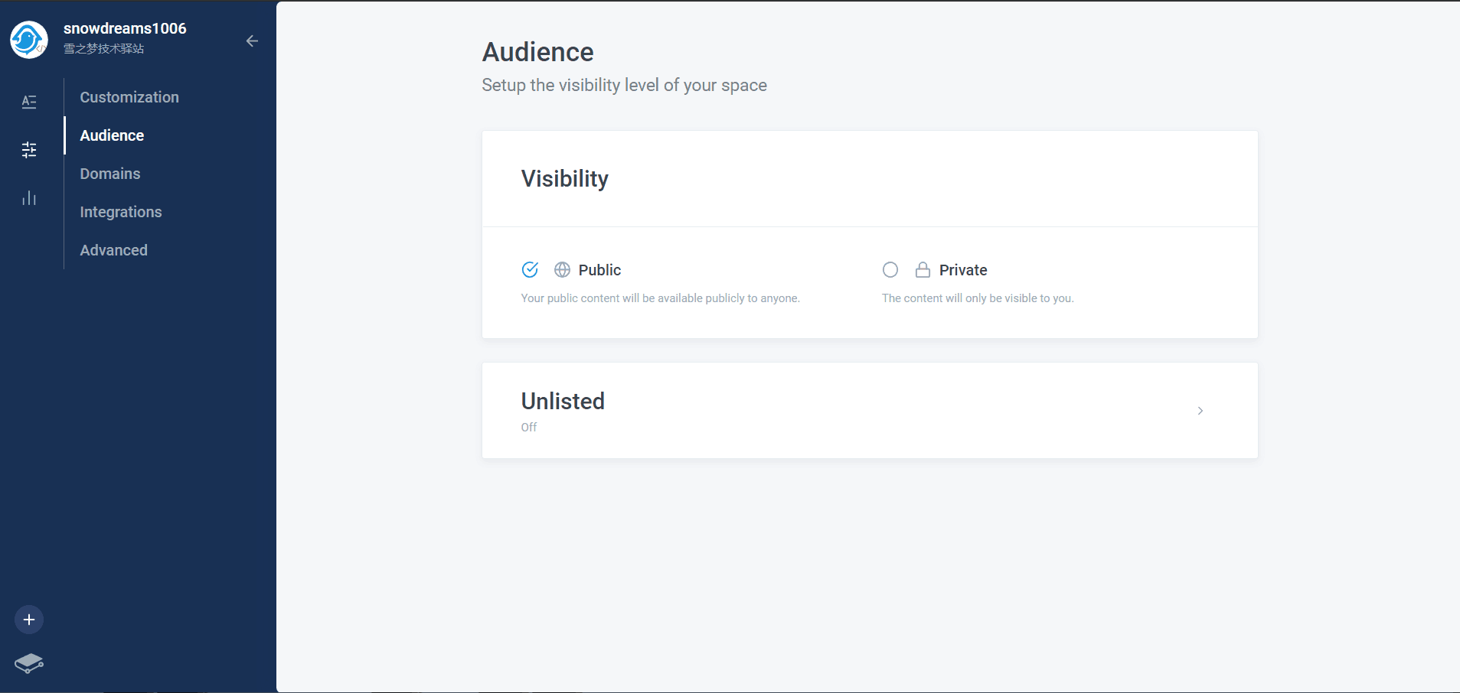
Task: Select the content editor icon in sidebar
Action: [x=28, y=101]
